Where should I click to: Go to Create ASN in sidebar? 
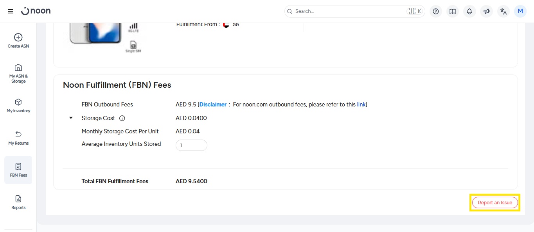coord(18,41)
